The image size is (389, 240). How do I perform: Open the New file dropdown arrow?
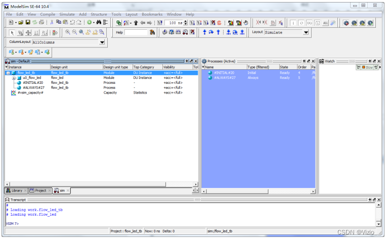(x=16, y=23)
